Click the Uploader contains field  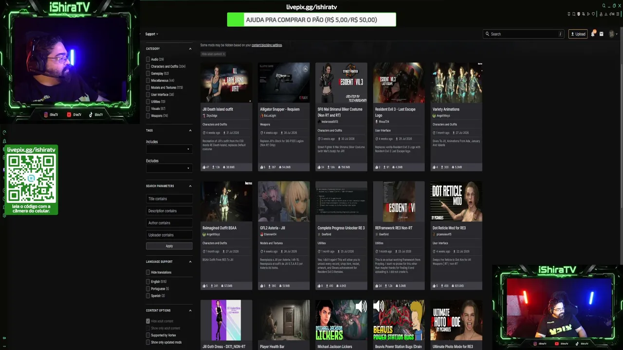click(x=169, y=235)
